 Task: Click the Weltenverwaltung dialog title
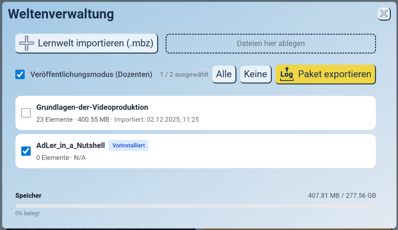61,14
